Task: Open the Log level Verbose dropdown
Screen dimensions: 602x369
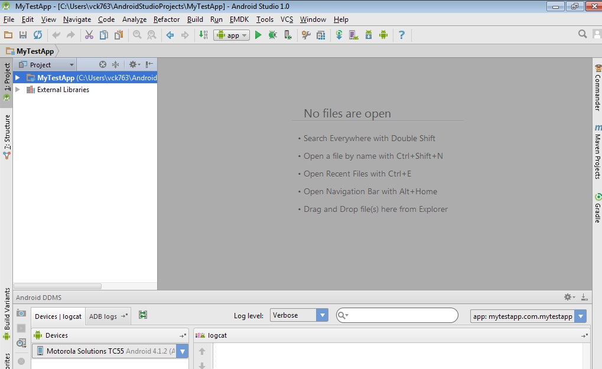Action: (299, 315)
